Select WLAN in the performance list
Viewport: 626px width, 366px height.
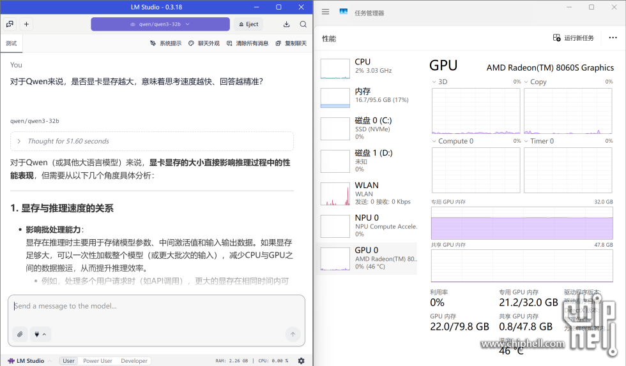[368, 193]
